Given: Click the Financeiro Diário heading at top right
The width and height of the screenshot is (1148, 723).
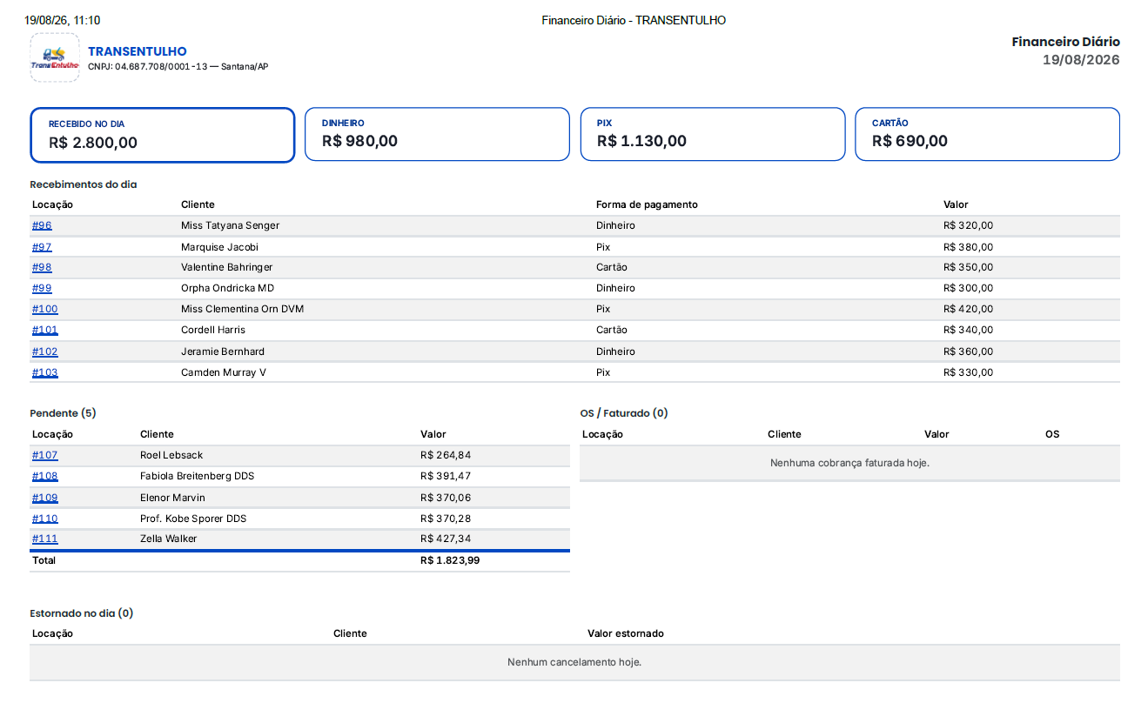Looking at the screenshot, I should [x=1066, y=42].
